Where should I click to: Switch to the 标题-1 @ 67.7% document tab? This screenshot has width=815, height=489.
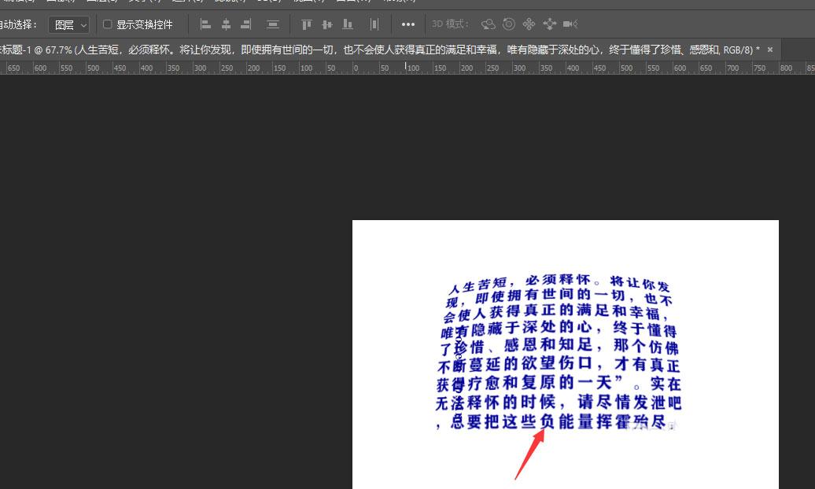click(x=379, y=50)
